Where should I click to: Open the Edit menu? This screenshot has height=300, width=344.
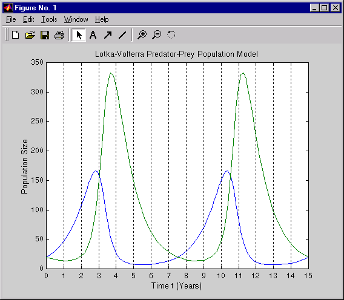click(x=28, y=19)
